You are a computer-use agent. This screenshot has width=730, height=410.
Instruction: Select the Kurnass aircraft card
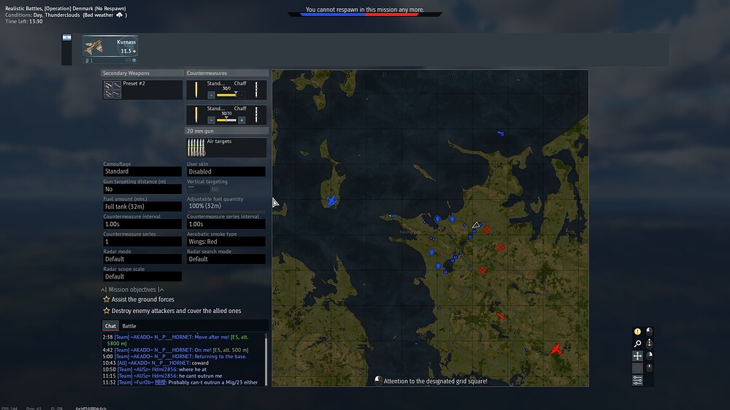110,49
